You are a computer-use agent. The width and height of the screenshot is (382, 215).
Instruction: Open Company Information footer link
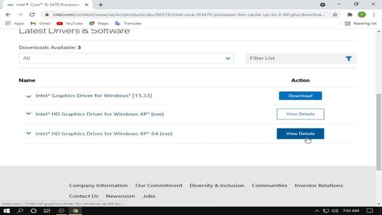point(98,186)
